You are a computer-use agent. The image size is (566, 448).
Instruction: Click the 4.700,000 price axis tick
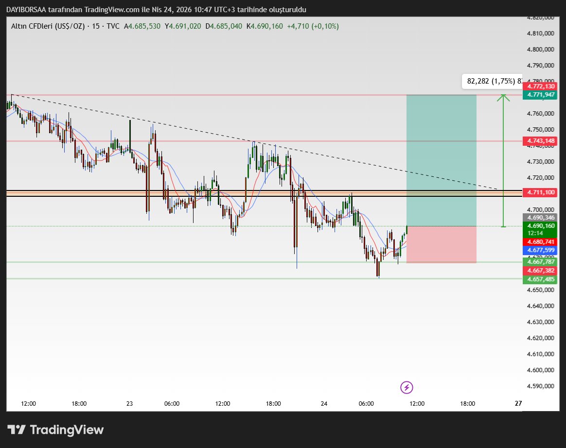click(x=540, y=209)
